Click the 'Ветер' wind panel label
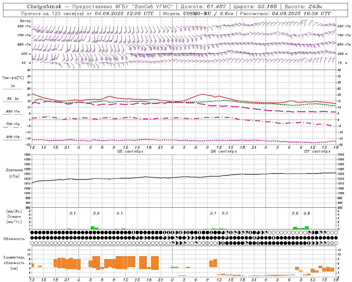This screenshot has width=352, height=282. (26, 21)
